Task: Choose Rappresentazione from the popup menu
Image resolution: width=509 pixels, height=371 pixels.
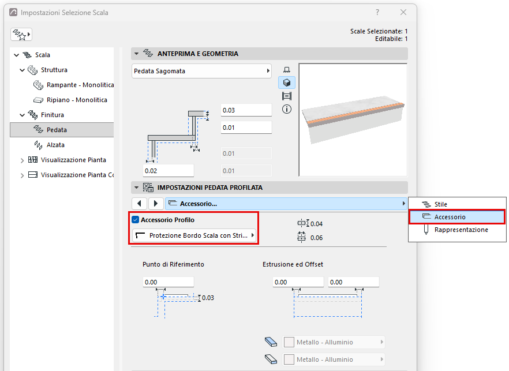Action: tap(457, 230)
